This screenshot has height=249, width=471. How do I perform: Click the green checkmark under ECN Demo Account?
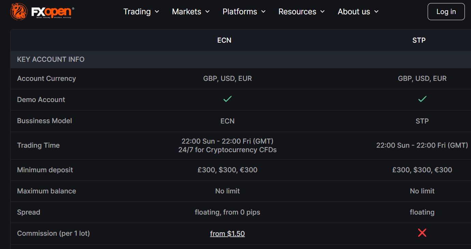click(227, 99)
